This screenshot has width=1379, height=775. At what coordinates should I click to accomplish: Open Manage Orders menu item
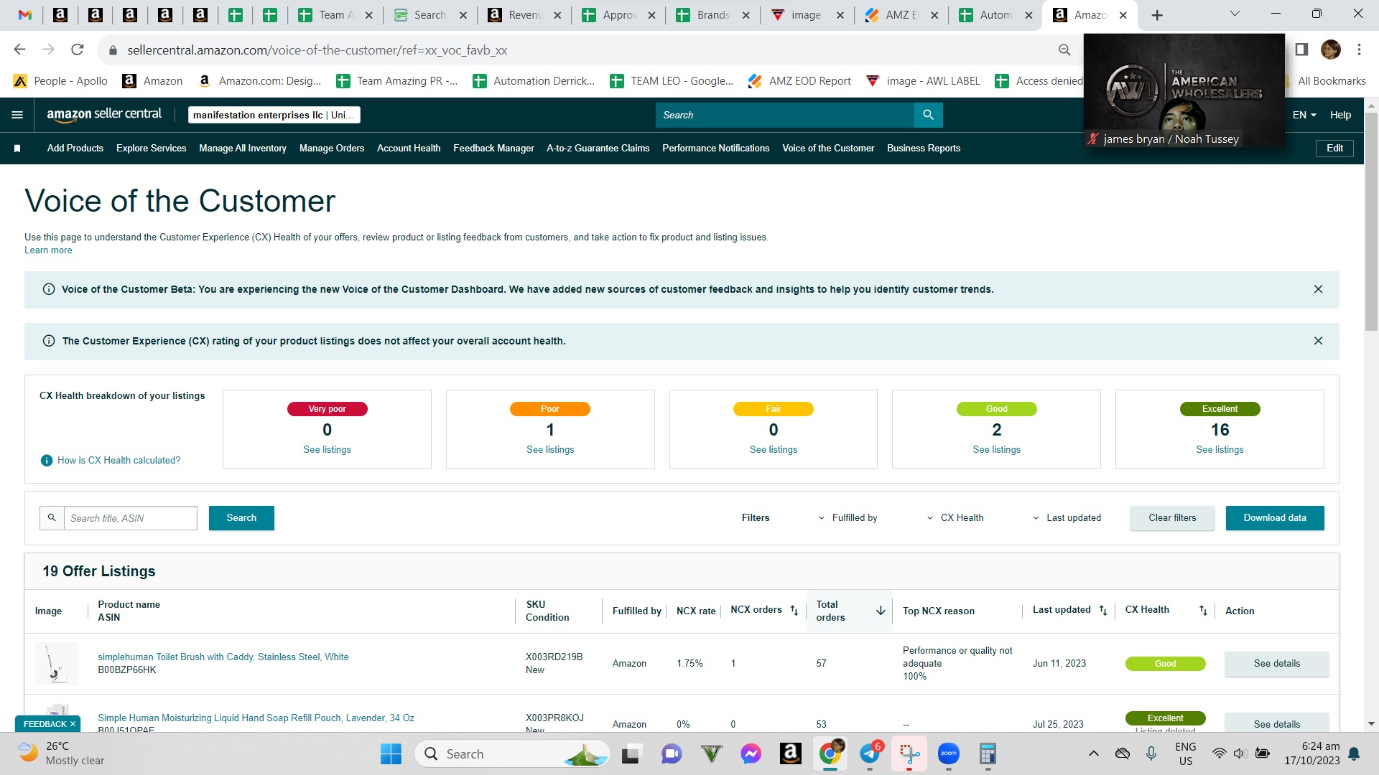click(332, 149)
